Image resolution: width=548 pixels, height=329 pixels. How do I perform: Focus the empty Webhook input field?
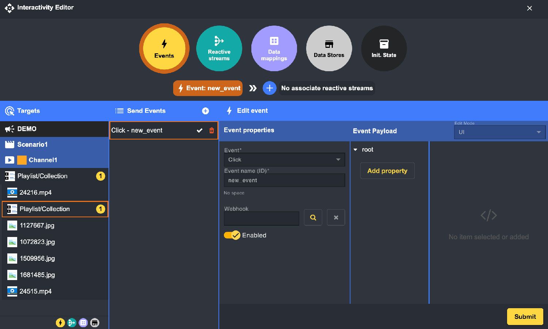click(261, 218)
